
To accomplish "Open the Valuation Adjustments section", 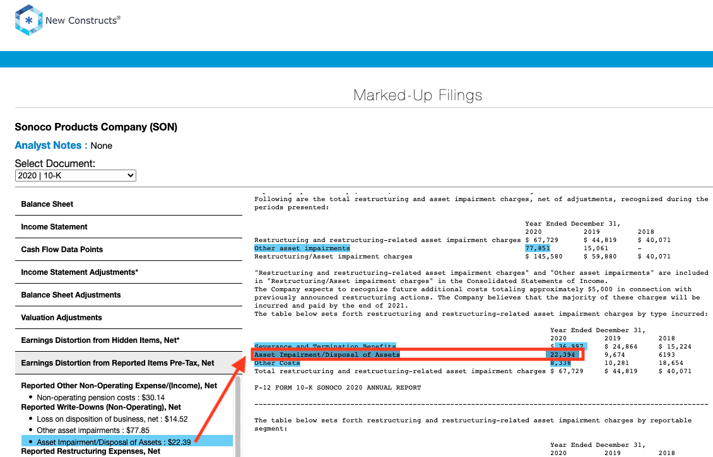I will pos(129,318).
